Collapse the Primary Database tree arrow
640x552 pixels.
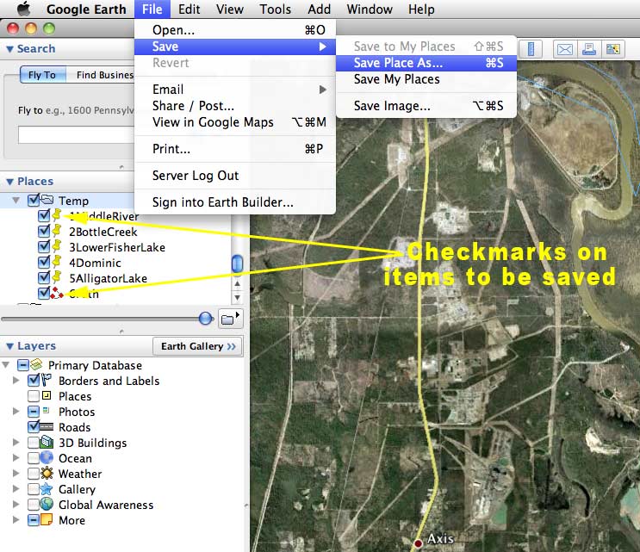coord(6,365)
